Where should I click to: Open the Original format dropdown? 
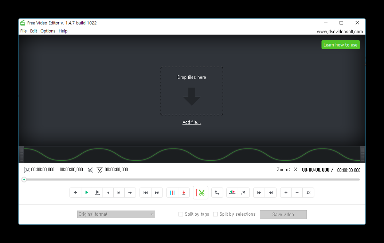(x=116, y=214)
